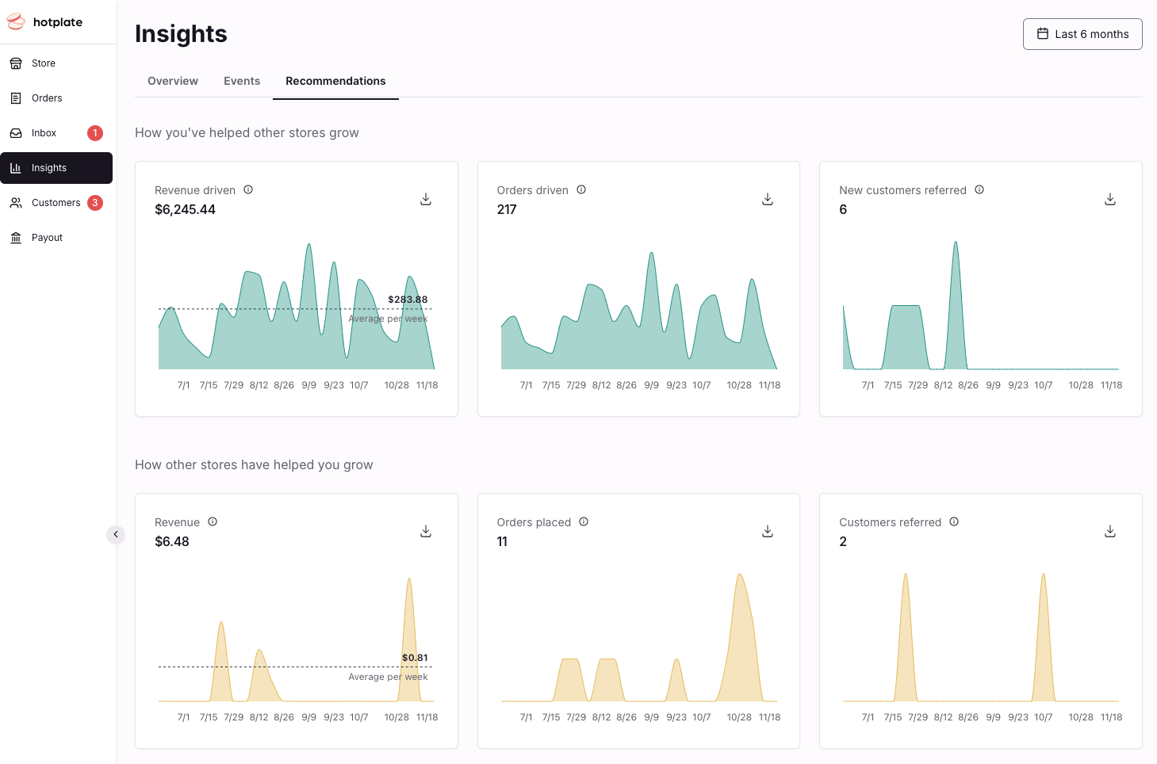1157x764 pixels.
Task: Open the Last 6 months date range dropdown
Action: pos(1082,34)
